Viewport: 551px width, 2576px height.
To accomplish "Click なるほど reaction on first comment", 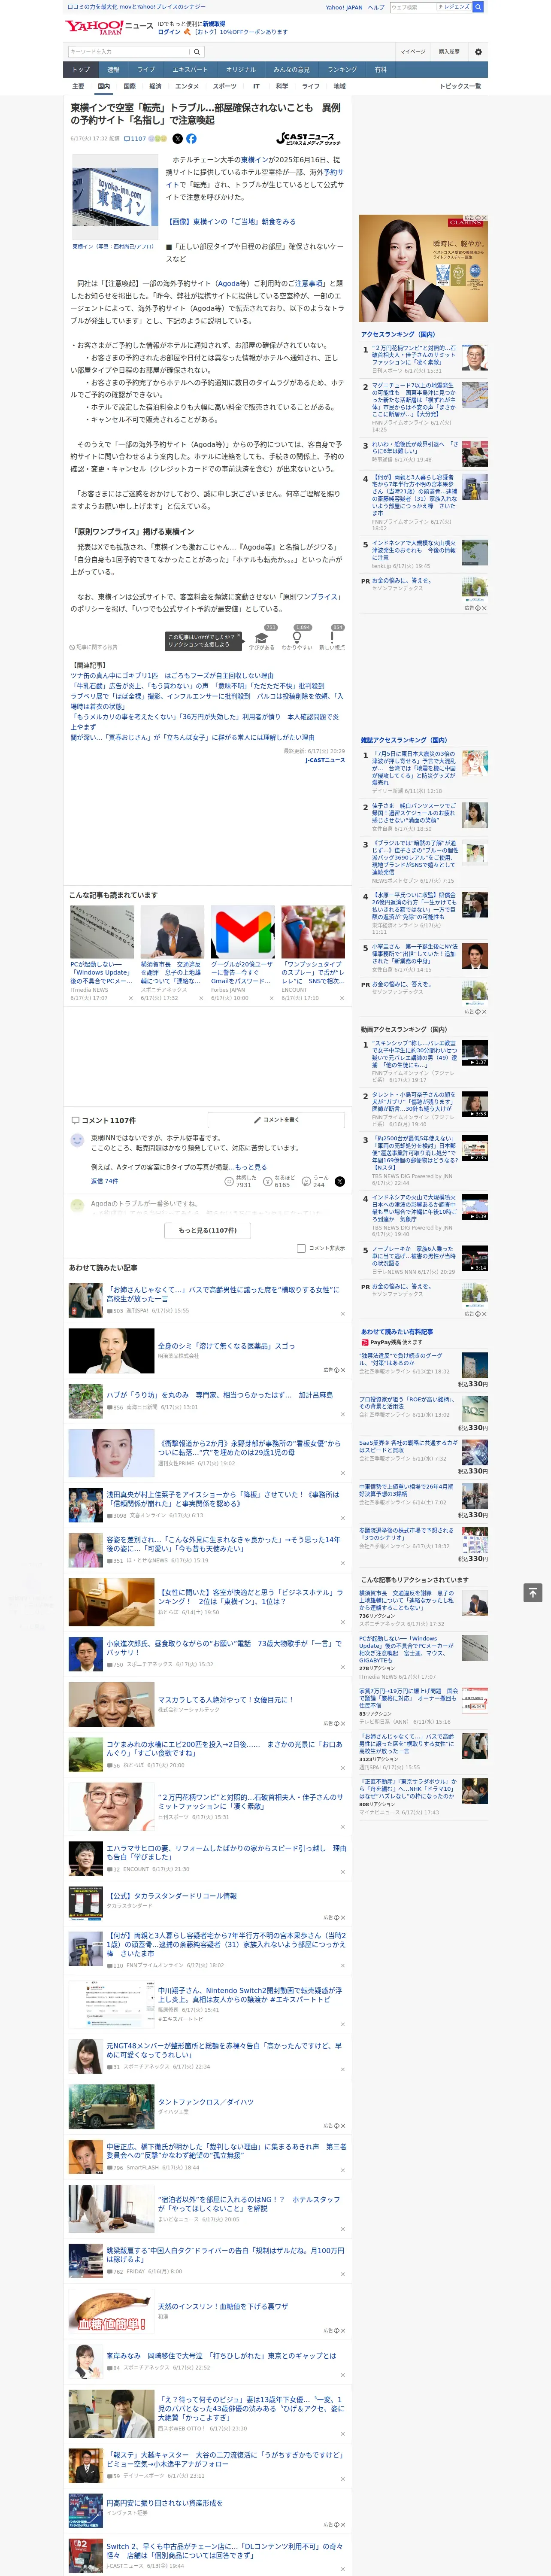I will pyautogui.click(x=278, y=1181).
